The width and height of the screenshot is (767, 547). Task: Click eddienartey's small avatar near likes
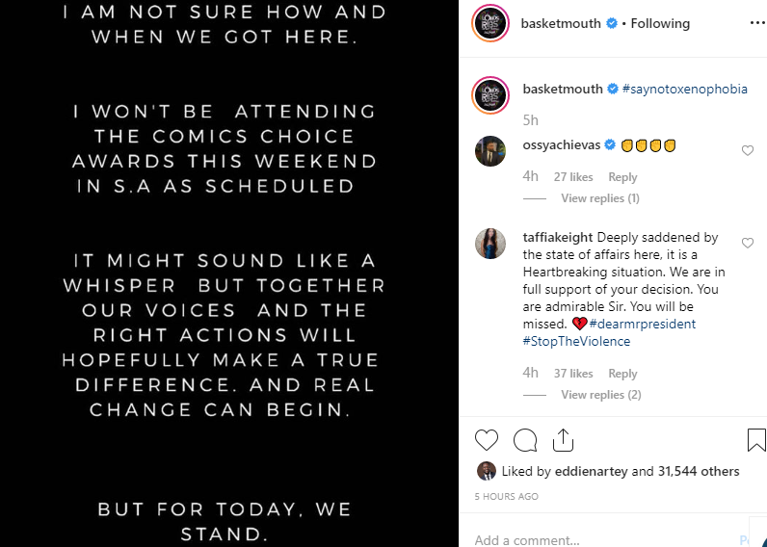coord(488,472)
